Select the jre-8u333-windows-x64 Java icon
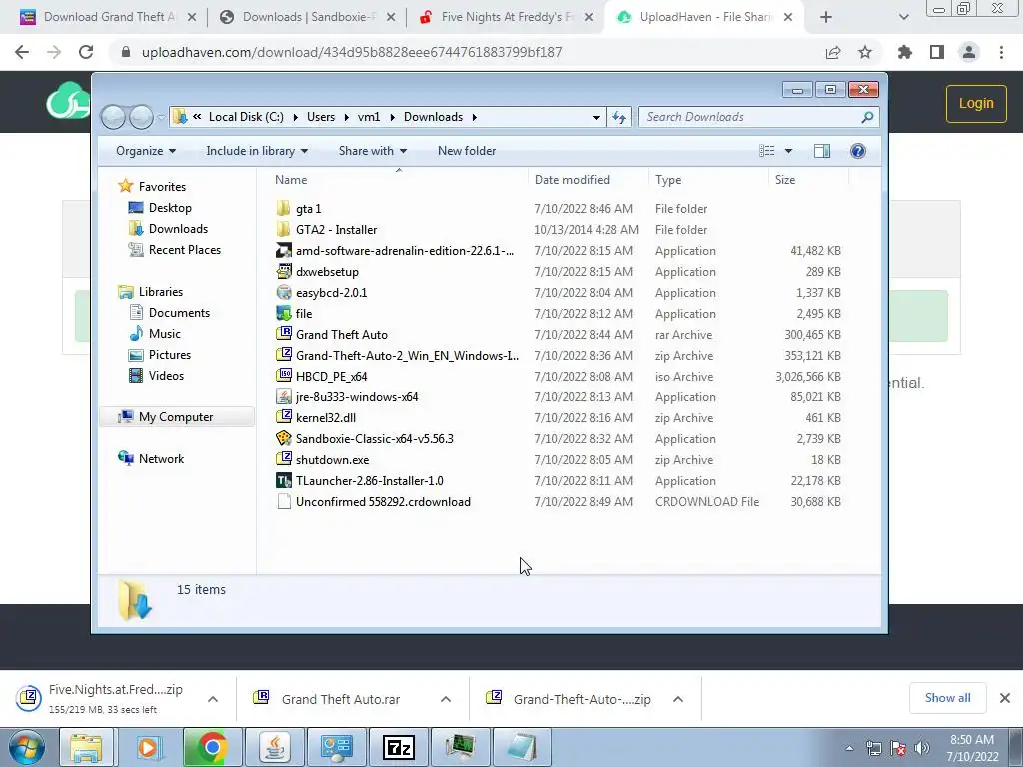The height and width of the screenshot is (767, 1023). 283,396
